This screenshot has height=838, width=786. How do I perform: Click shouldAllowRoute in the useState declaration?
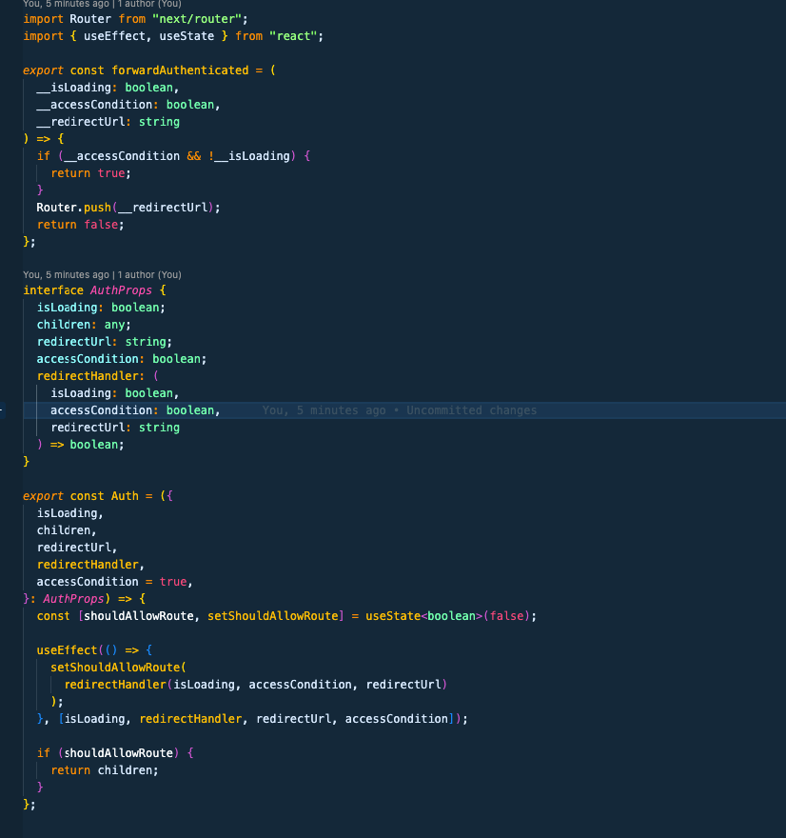pos(138,616)
